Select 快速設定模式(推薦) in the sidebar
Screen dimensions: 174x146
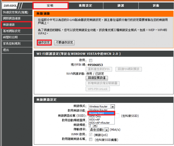(x=17, y=12)
